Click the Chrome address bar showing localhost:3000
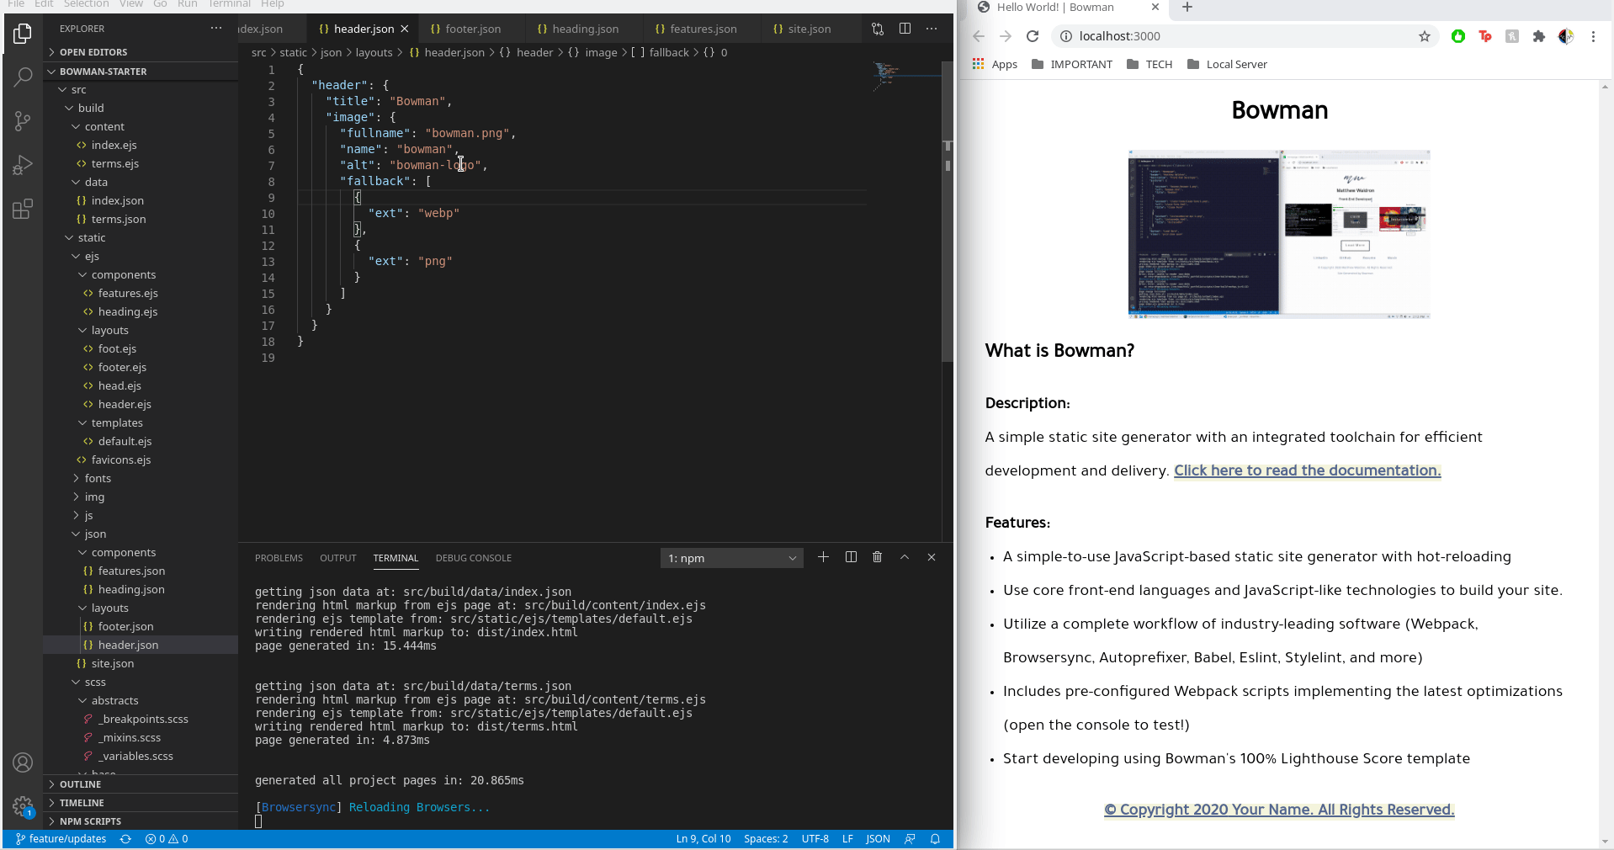The width and height of the screenshot is (1614, 850). [1236, 36]
